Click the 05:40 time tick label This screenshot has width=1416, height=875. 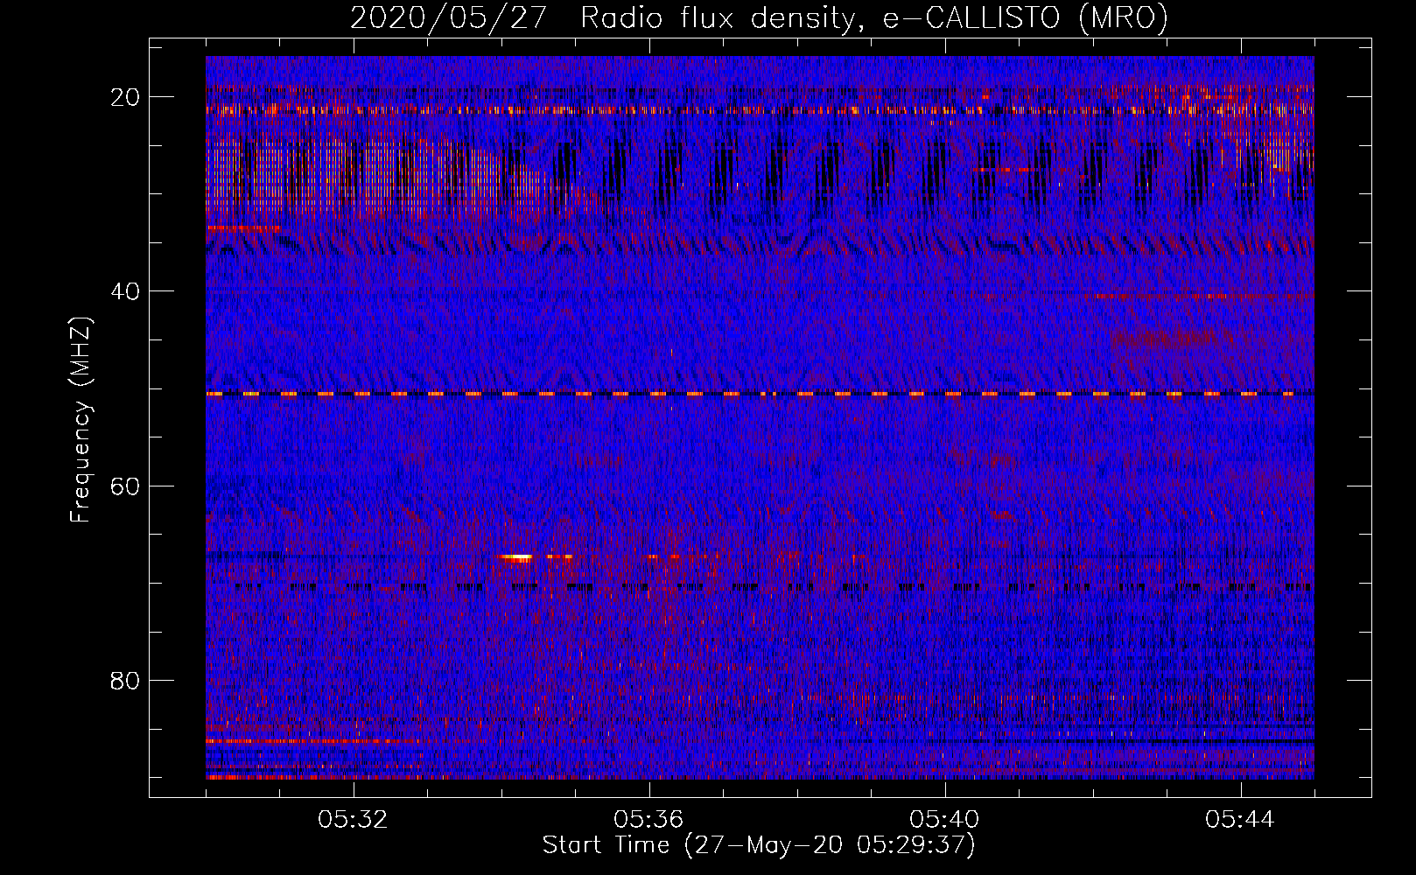point(945,820)
